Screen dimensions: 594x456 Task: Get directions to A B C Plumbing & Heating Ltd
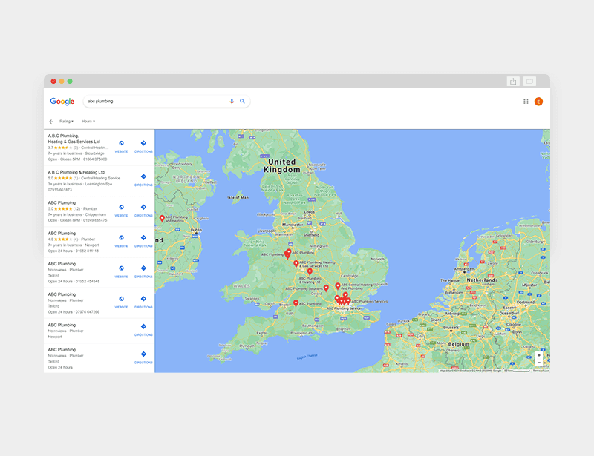[143, 179]
